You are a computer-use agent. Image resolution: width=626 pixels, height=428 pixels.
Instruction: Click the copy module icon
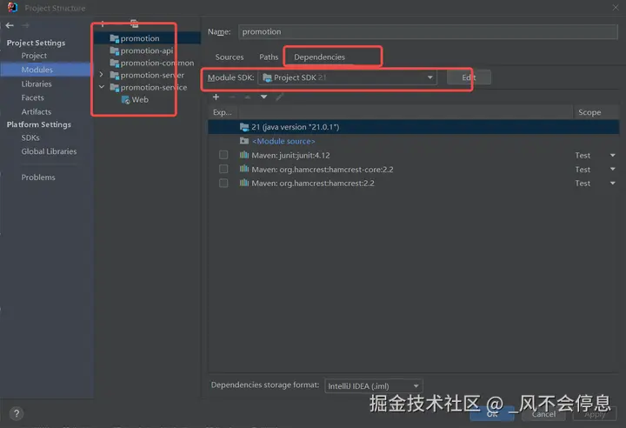point(134,23)
